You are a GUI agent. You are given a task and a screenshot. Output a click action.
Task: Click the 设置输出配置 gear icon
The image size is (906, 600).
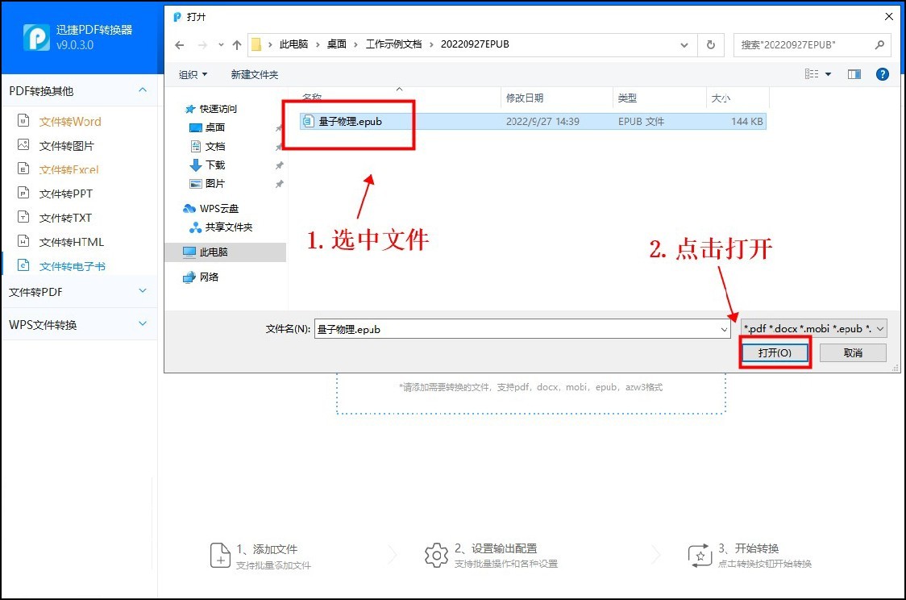[436, 555]
